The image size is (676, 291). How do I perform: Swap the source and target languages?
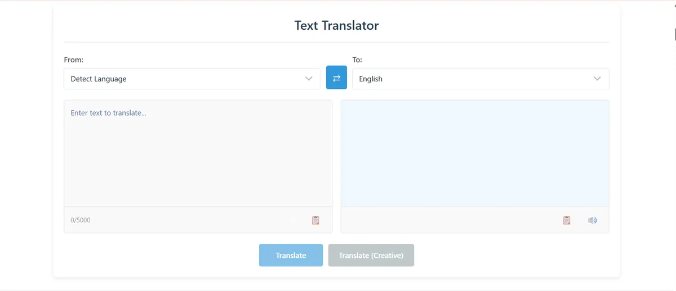336,78
